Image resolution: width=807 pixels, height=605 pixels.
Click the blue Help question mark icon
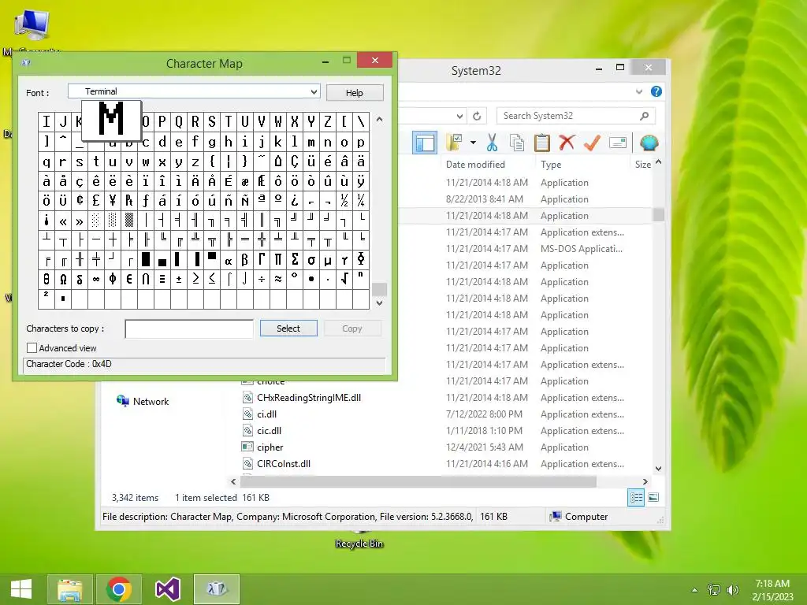tap(656, 91)
